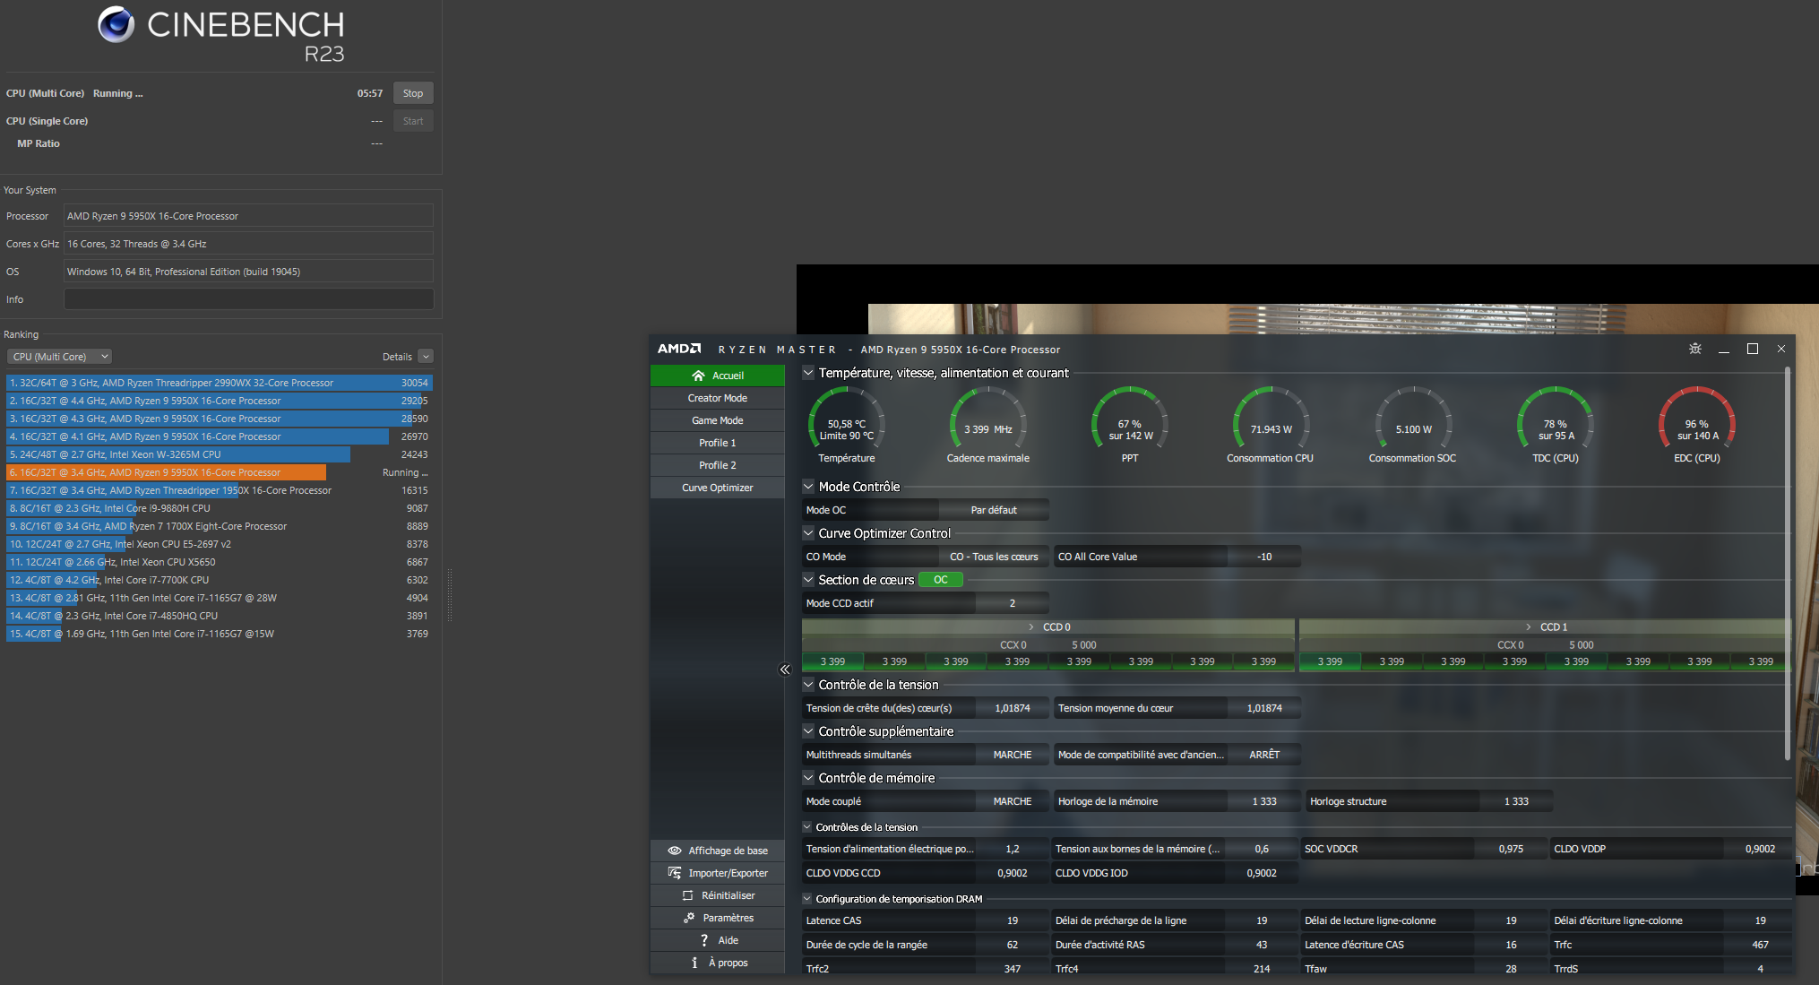
Task: Open the Curve Optimizer tab
Action: pyautogui.click(x=717, y=488)
